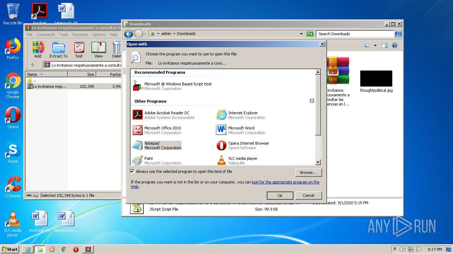Open WinRAR Options menu
Screen dimensions: 453x254
pyautogui.click(x=99, y=35)
